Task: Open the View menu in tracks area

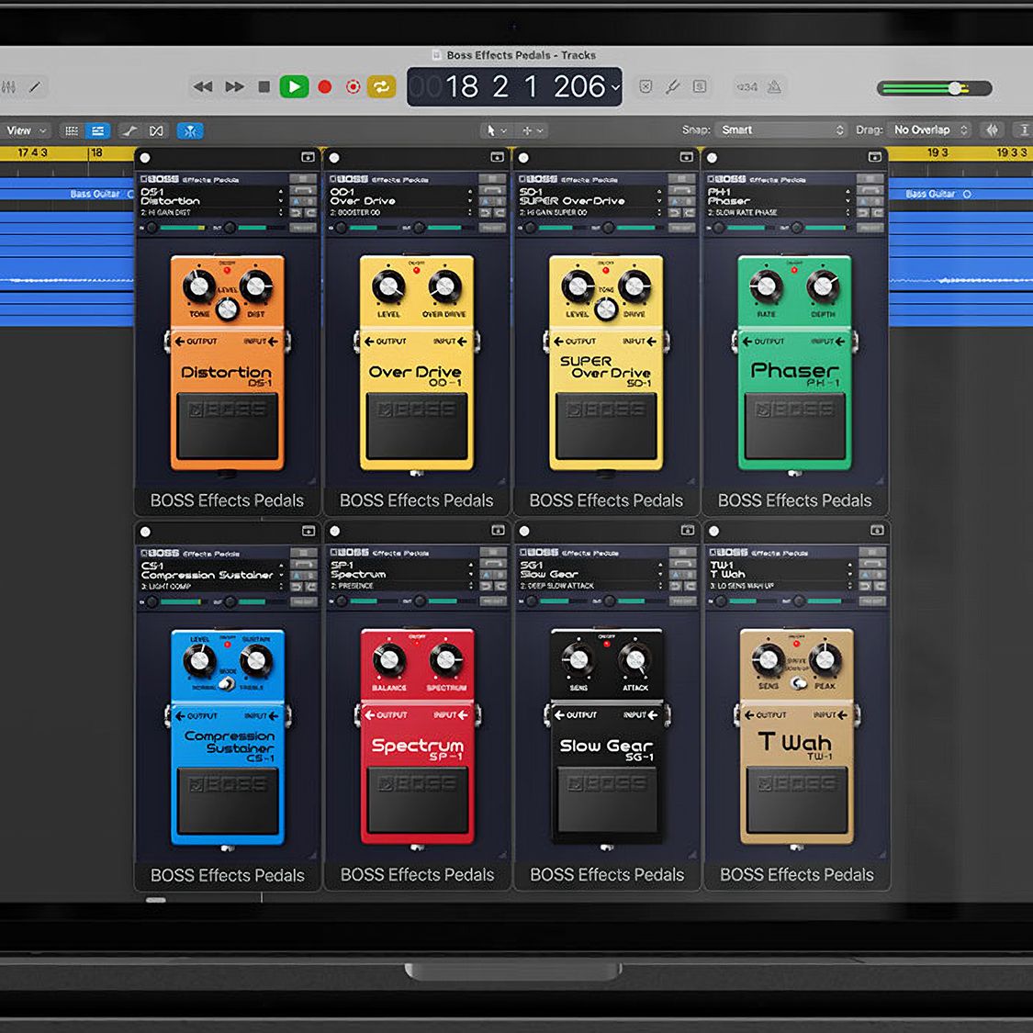Action: [x=26, y=130]
